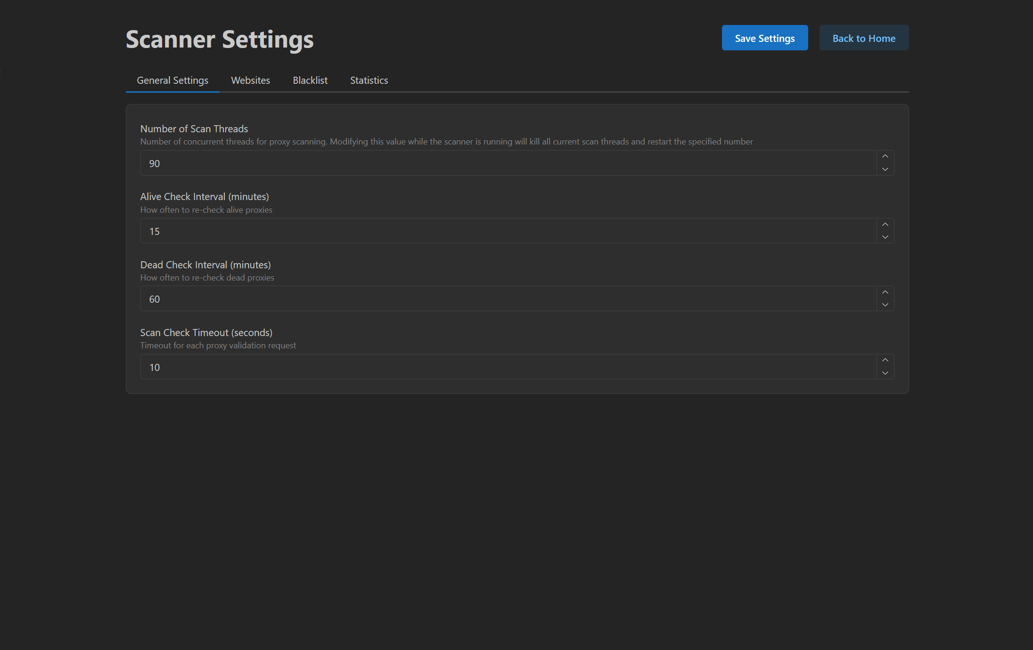Decrease Dead Check Interval with down arrow
Image resolution: width=1033 pixels, height=650 pixels.
click(x=885, y=305)
